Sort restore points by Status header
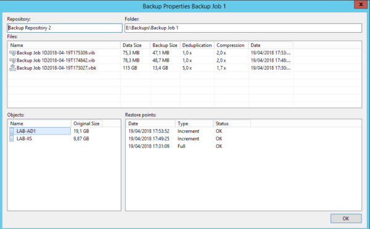Viewport: 370px width, 229px height. click(x=232, y=123)
